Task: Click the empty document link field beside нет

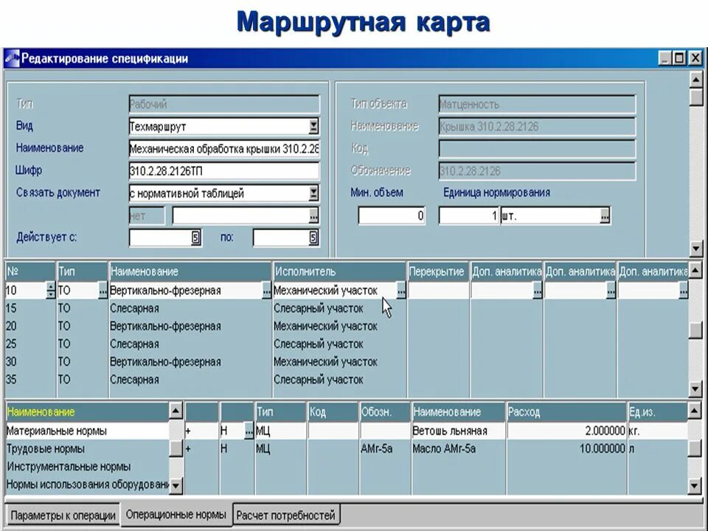Action: (240, 216)
